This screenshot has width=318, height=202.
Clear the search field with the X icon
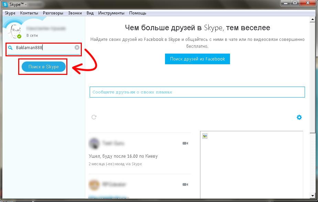(x=77, y=47)
